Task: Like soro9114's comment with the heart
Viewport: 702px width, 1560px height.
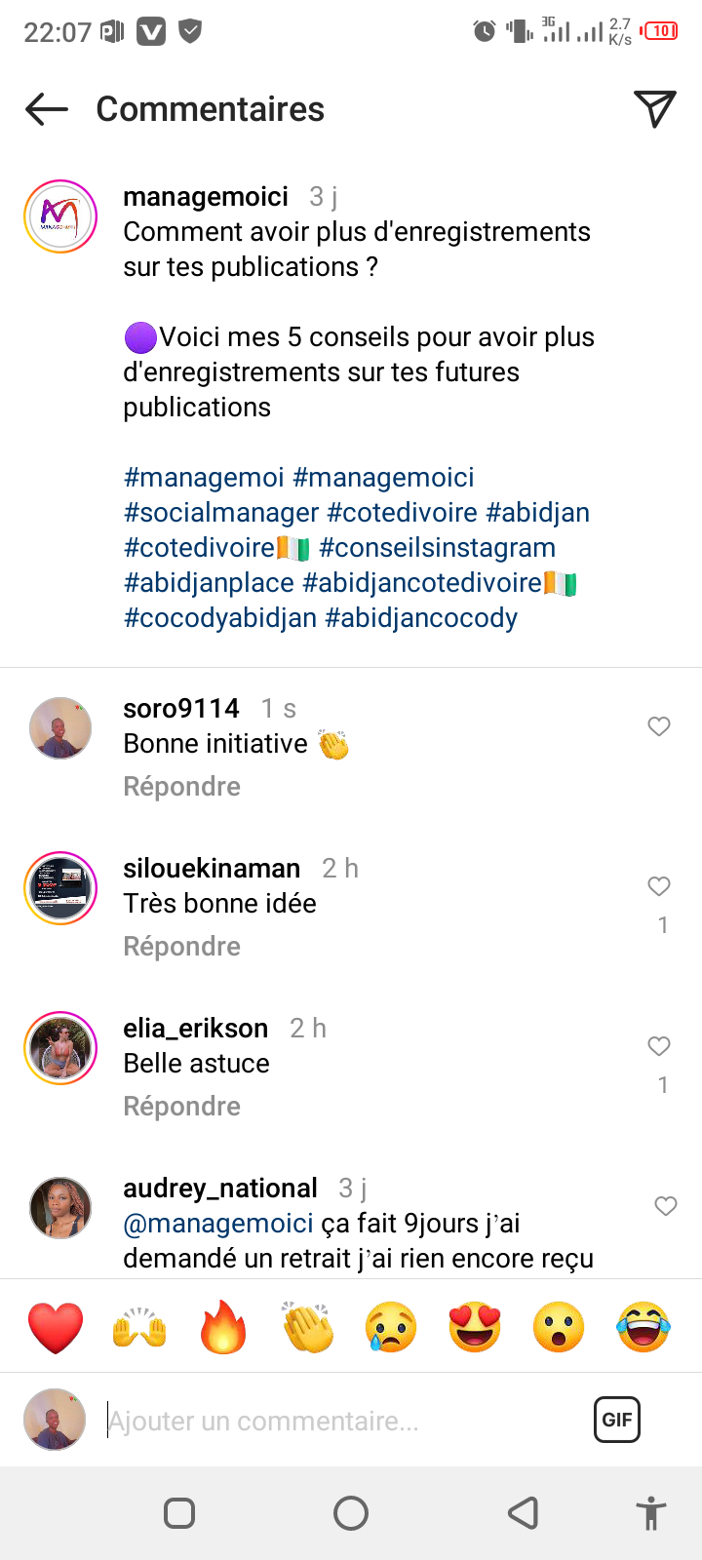Action: 659,726
